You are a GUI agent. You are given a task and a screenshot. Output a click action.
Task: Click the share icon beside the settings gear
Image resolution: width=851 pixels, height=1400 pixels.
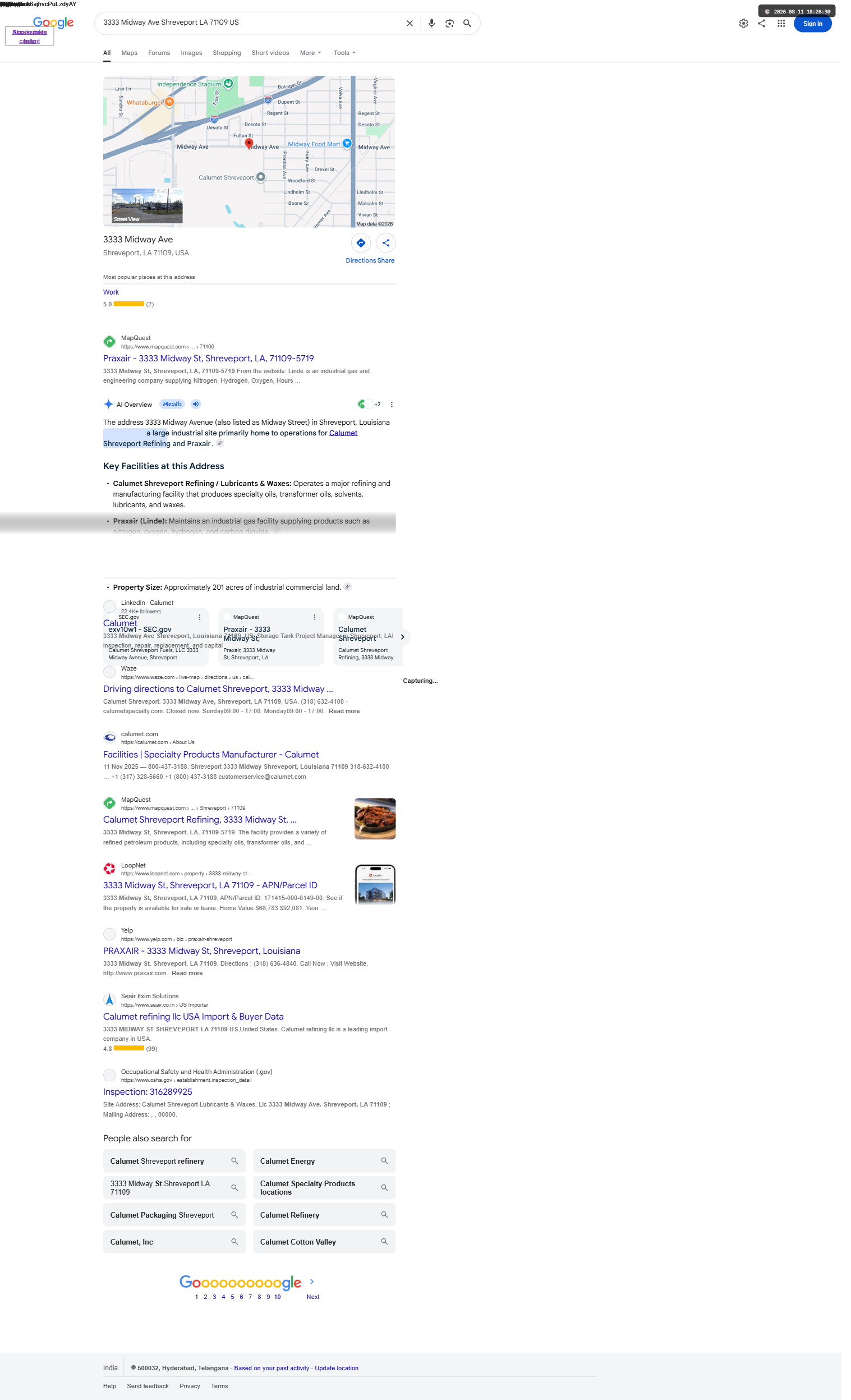[761, 24]
